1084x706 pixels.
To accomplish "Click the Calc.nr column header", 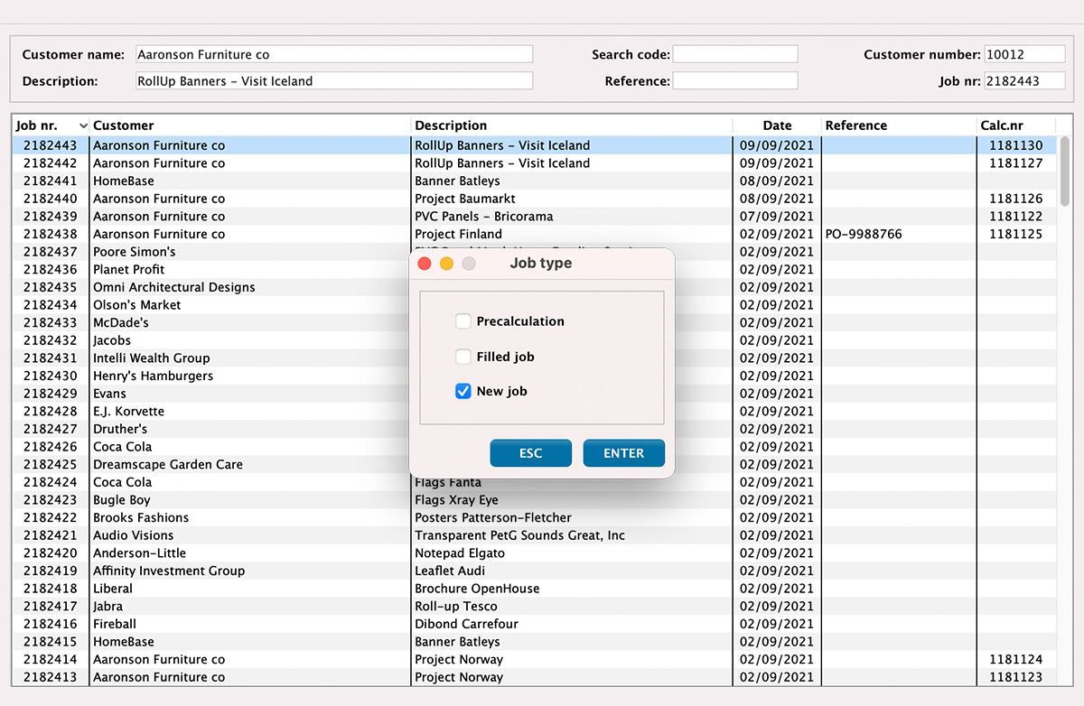I will [x=998, y=125].
